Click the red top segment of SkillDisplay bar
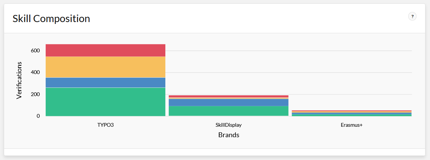This screenshot has height=160, width=430. coord(229,96)
